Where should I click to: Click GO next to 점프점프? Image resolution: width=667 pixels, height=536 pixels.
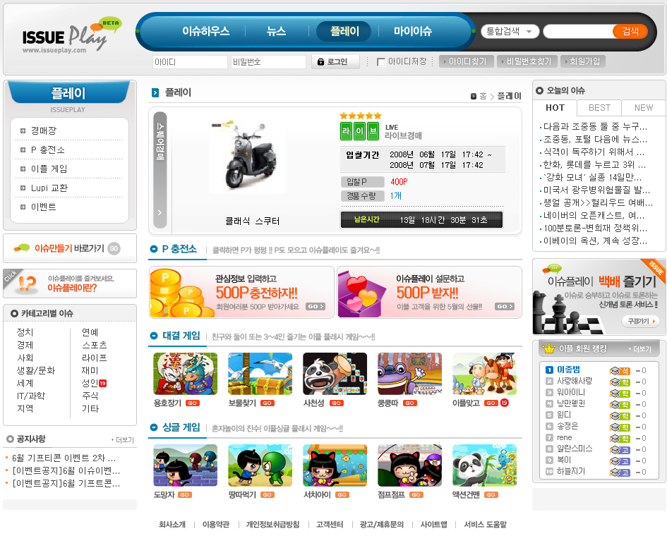click(416, 495)
